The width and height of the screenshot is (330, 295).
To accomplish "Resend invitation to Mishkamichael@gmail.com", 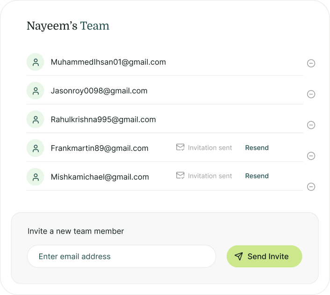I will pos(257,176).
